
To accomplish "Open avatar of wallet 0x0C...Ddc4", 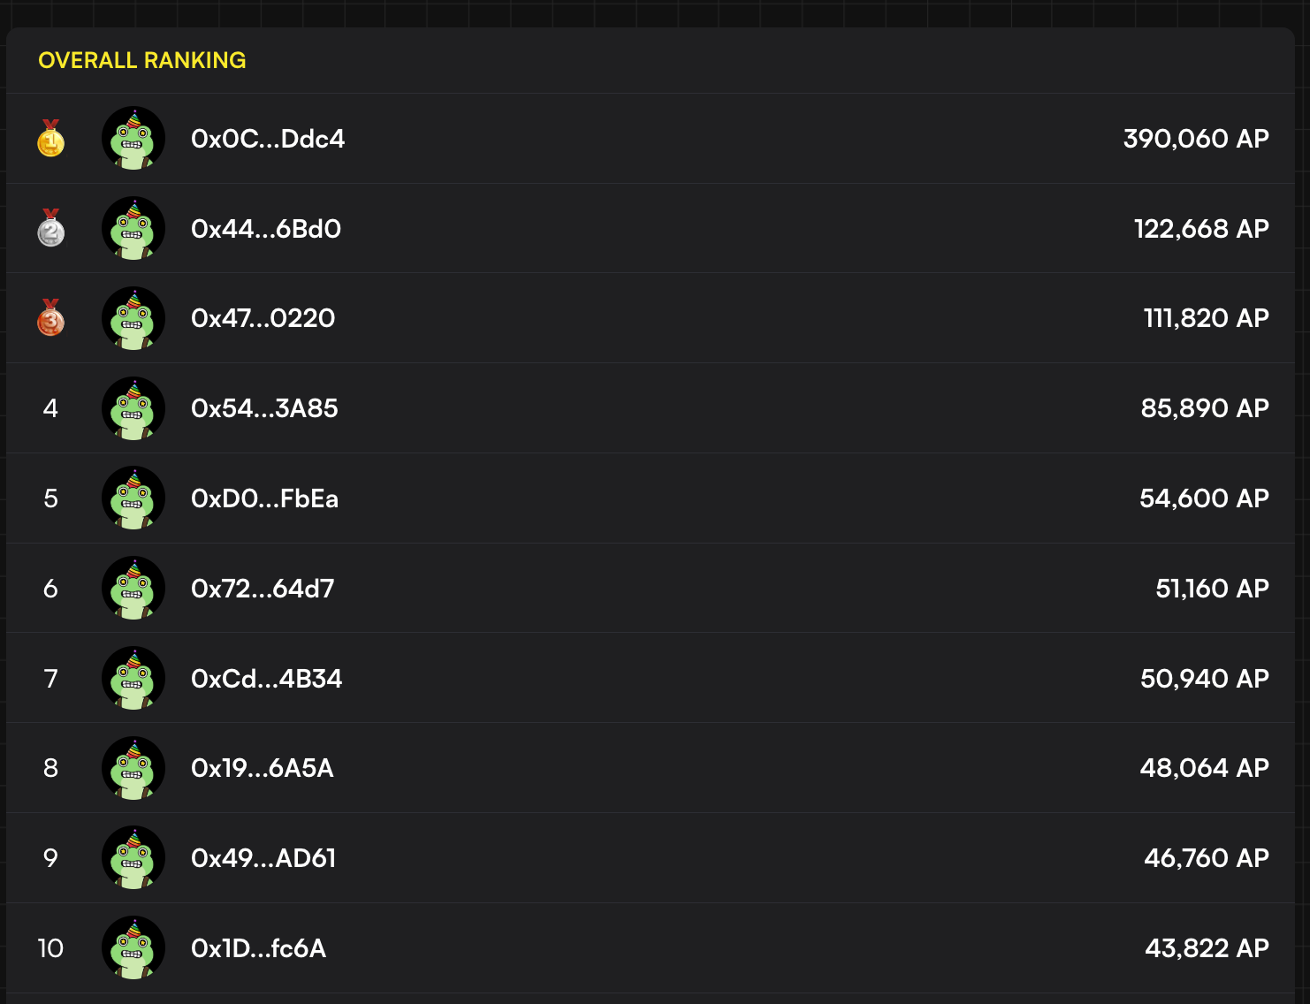I will [133, 139].
